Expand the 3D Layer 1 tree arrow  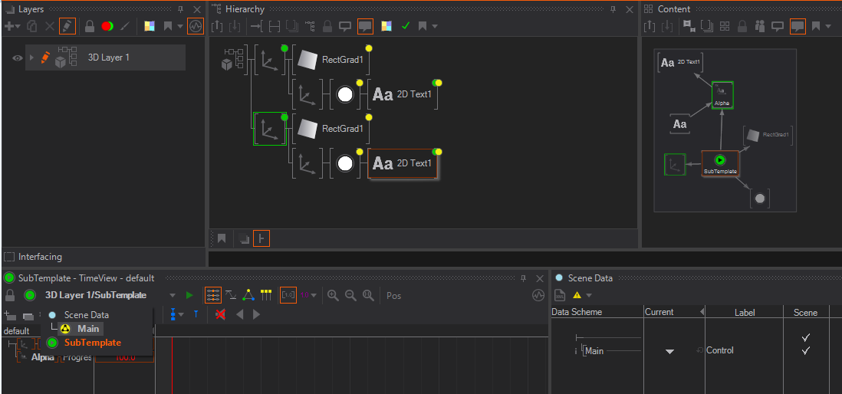pos(31,57)
